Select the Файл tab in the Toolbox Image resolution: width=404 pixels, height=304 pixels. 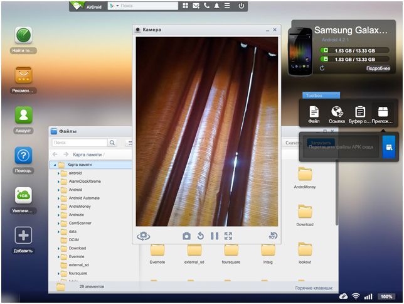click(x=314, y=114)
